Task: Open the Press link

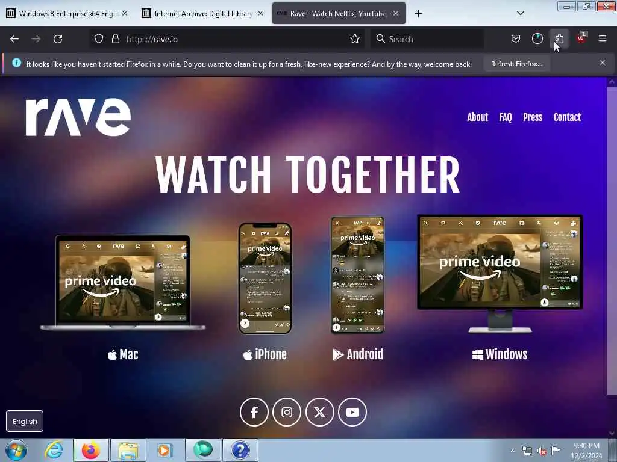Action: click(533, 117)
